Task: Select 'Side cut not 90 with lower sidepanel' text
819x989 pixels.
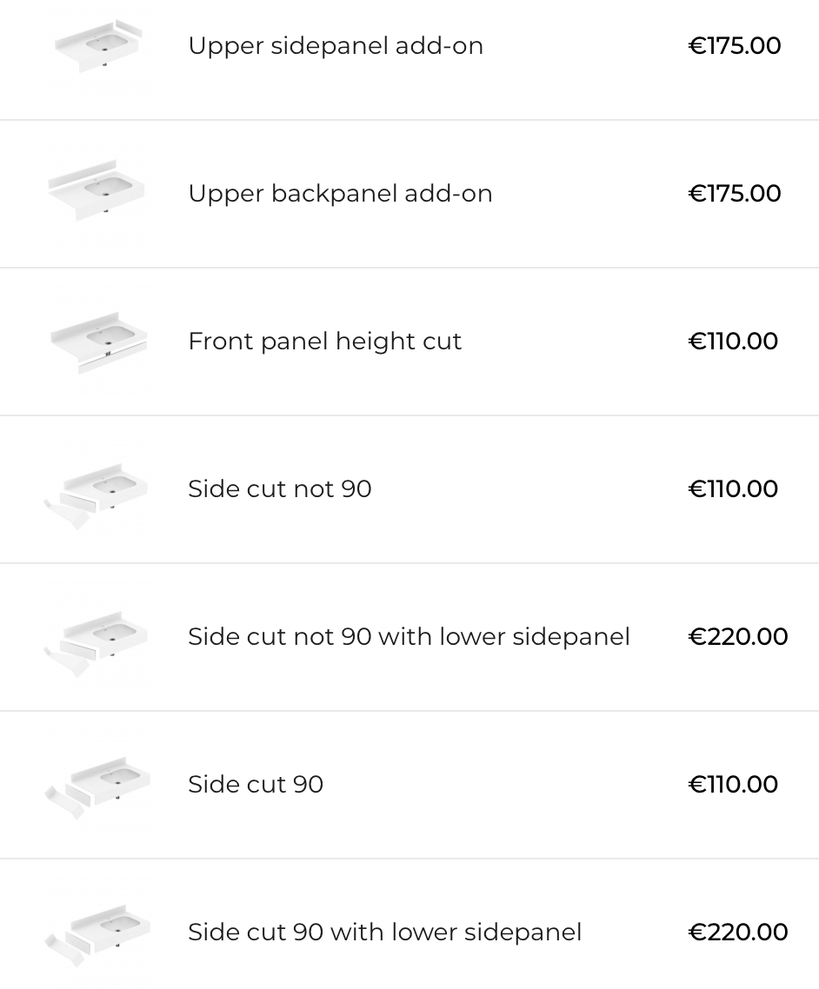Action: point(409,637)
